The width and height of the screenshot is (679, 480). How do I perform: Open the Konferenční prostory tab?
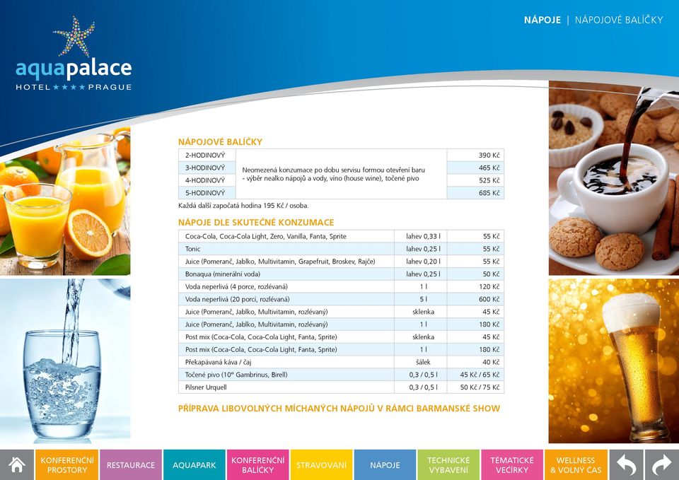coord(67,465)
